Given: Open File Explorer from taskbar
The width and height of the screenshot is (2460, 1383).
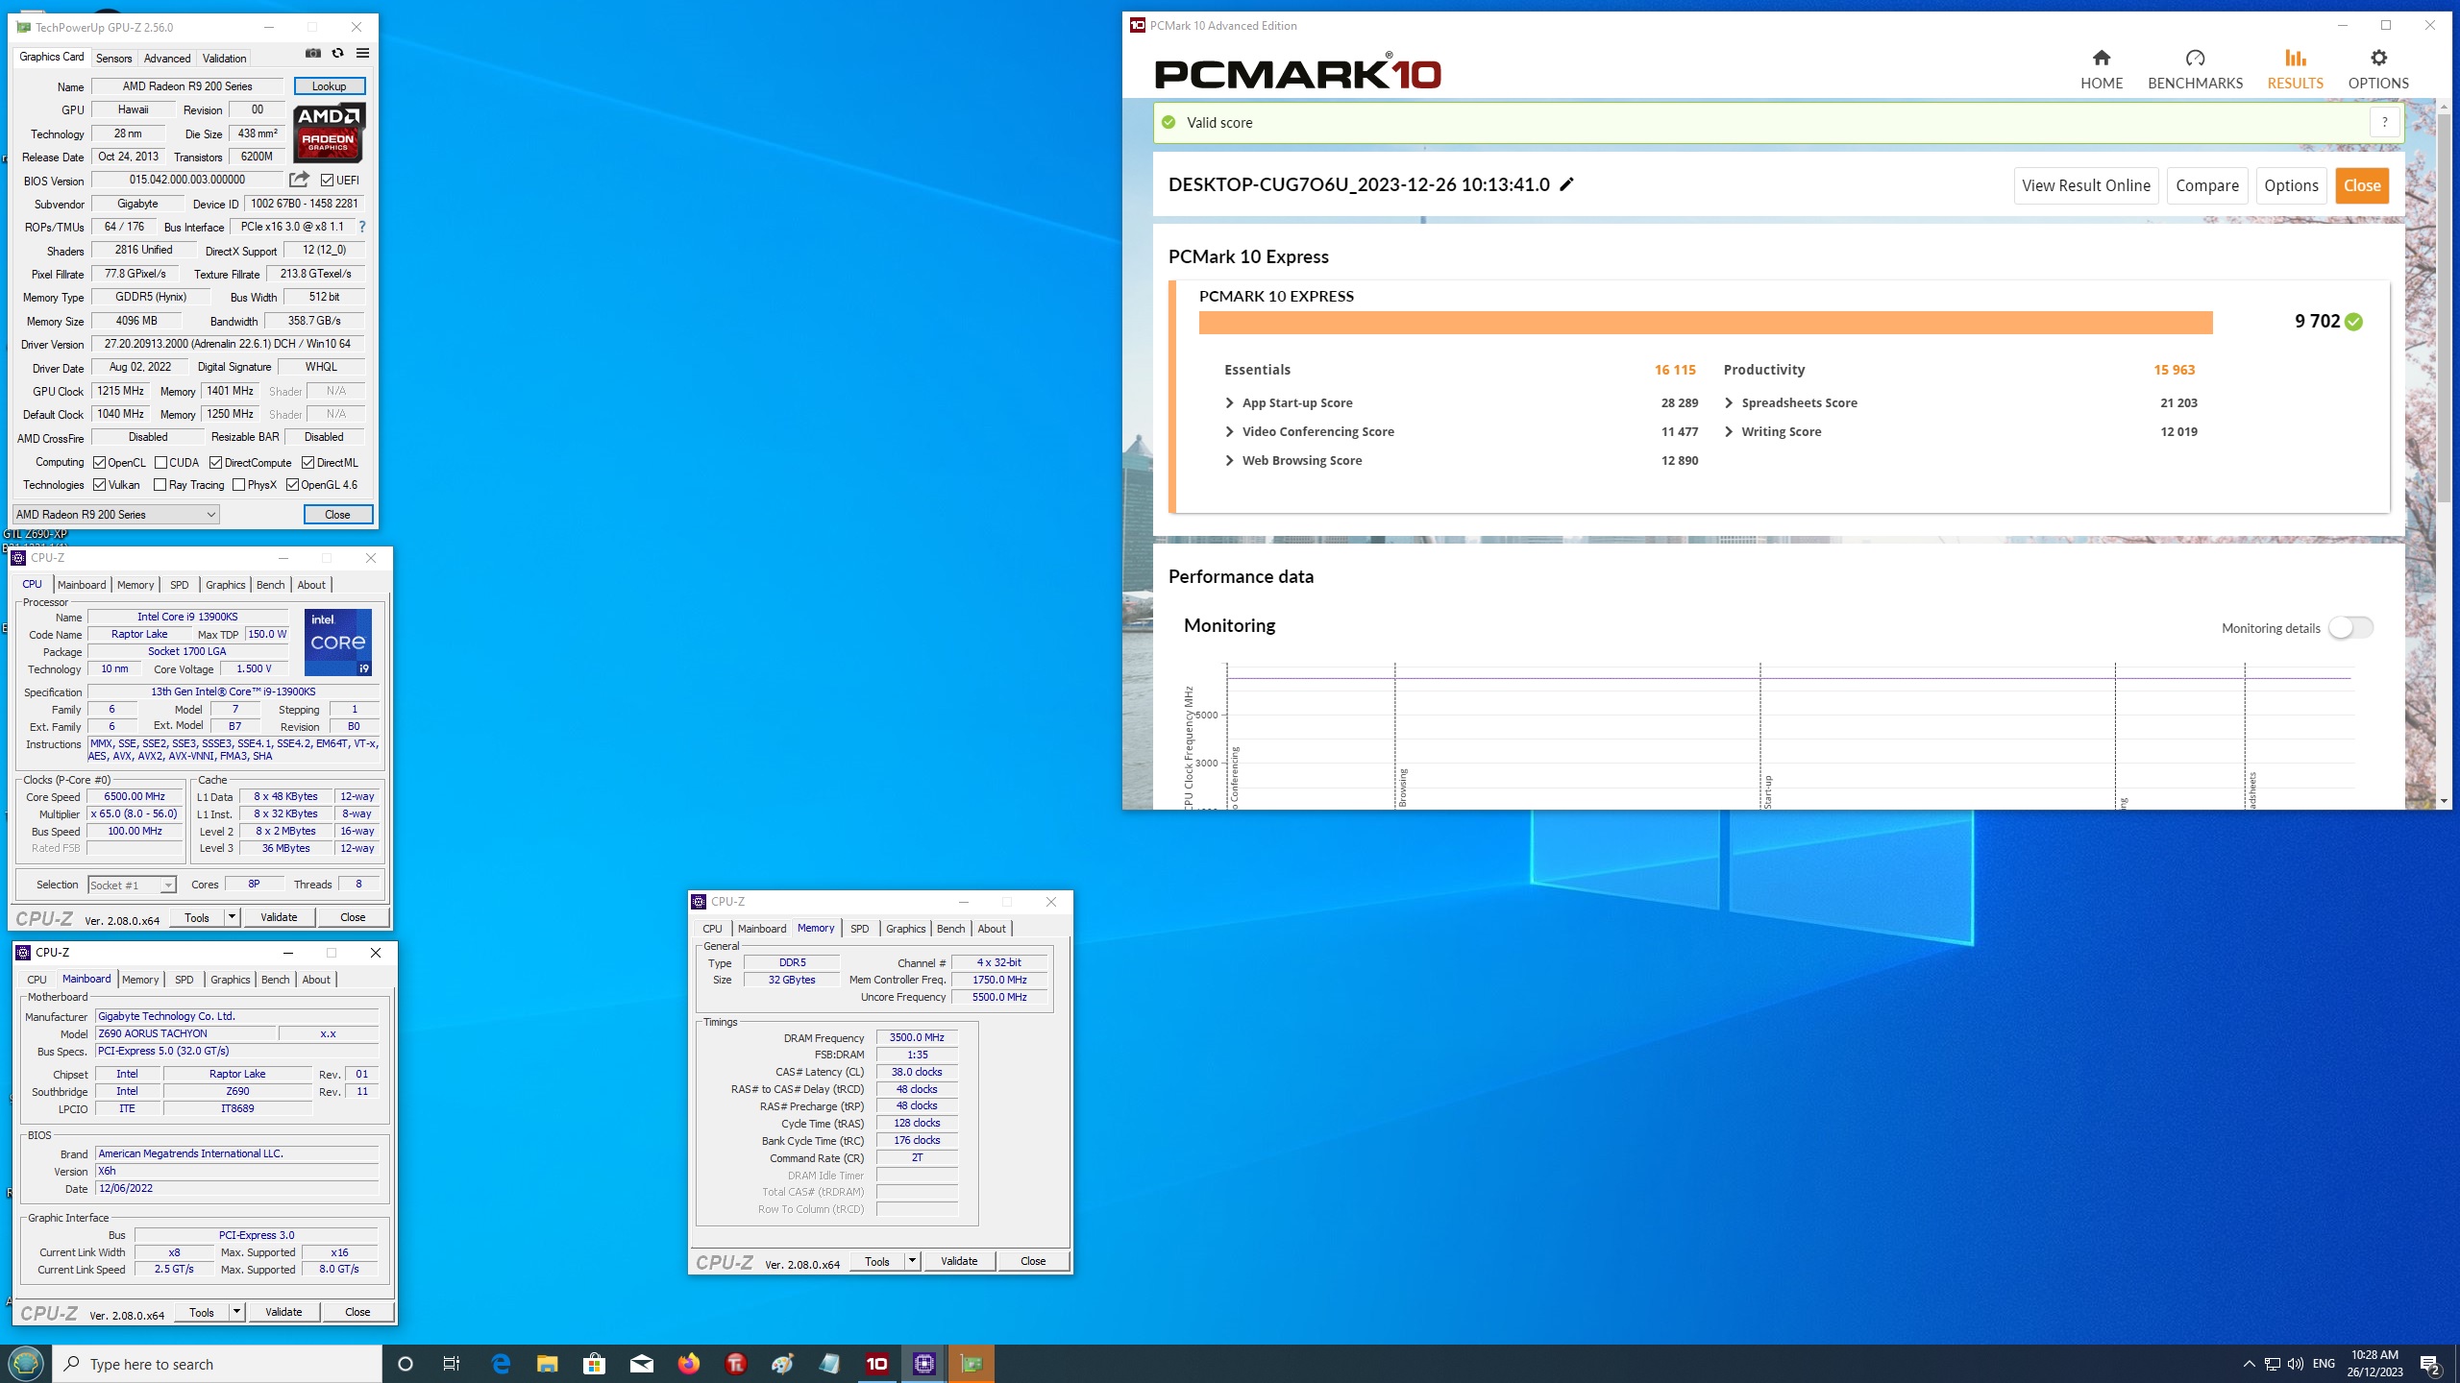Looking at the screenshot, I should point(548,1364).
